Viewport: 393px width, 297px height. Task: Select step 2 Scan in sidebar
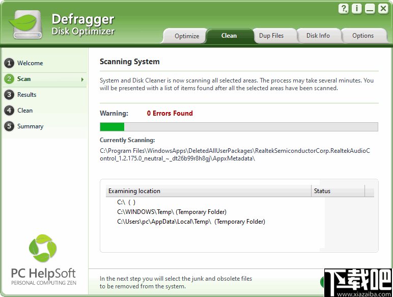point(45,79)
